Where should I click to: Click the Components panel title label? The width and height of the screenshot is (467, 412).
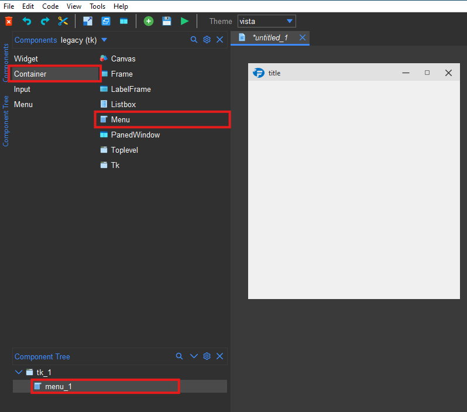[x=36, y=40]
